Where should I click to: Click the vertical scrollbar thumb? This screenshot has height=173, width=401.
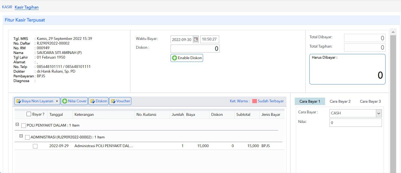(x=393, y=104)
